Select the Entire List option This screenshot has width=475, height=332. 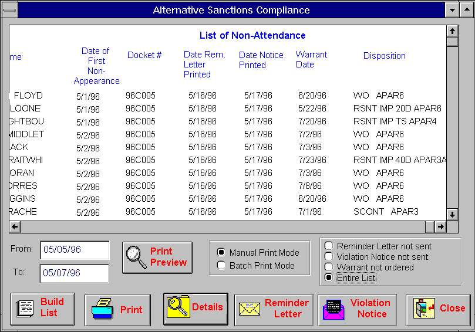(x=329, y=278)
